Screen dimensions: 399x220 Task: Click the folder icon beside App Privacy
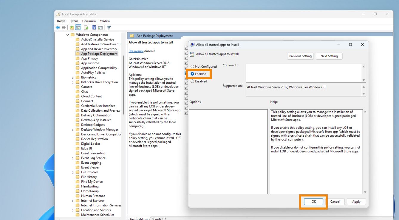tap(78, 59)
